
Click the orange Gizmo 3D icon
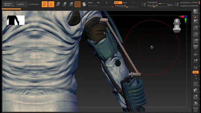point(78,4)
